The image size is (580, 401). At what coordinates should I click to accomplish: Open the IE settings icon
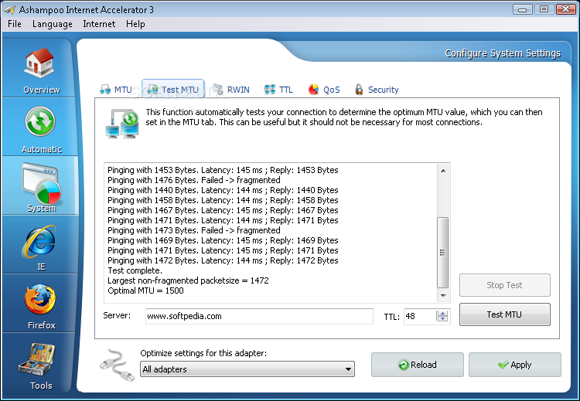point(40,243)
